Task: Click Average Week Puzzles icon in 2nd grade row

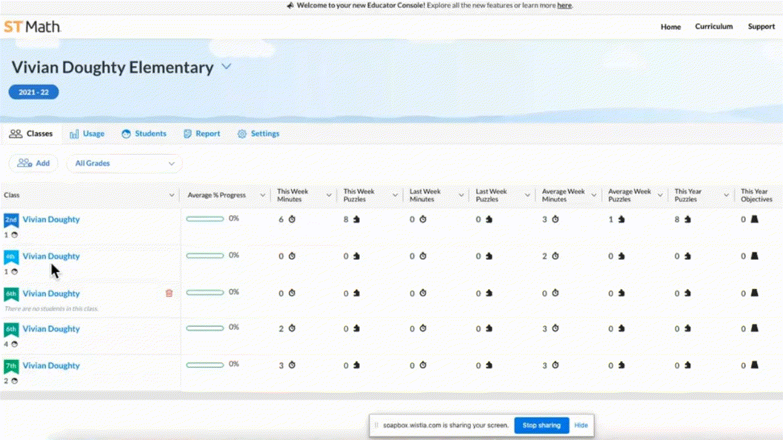Action: click(x=622, y=219)
